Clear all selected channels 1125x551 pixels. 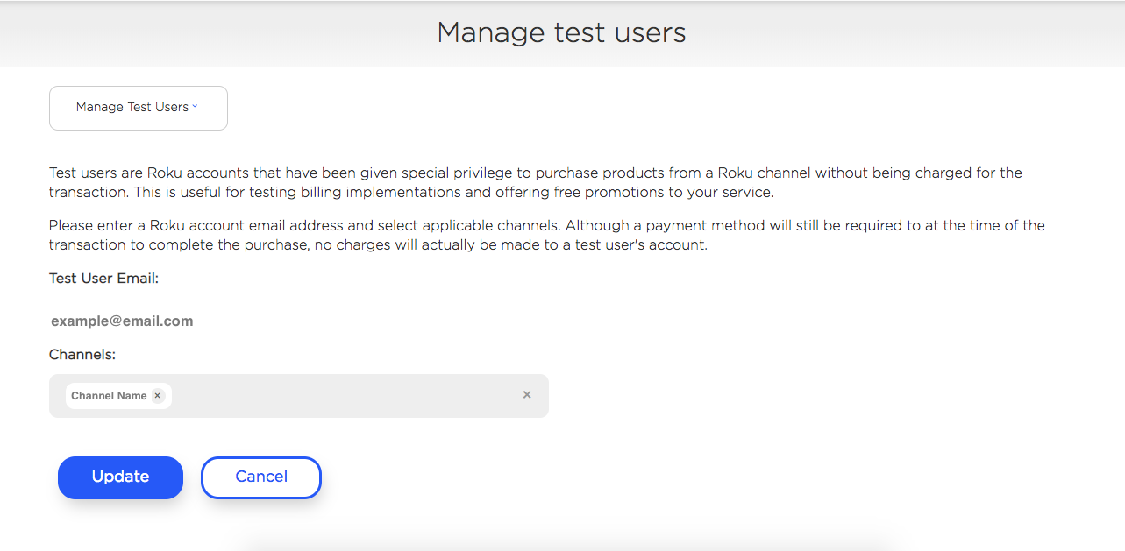[x=527, y=395]
